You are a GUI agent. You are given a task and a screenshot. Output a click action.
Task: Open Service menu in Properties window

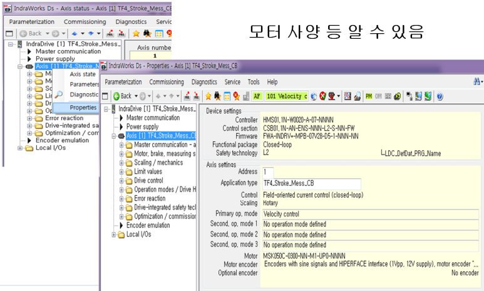(x=232, y=82)
